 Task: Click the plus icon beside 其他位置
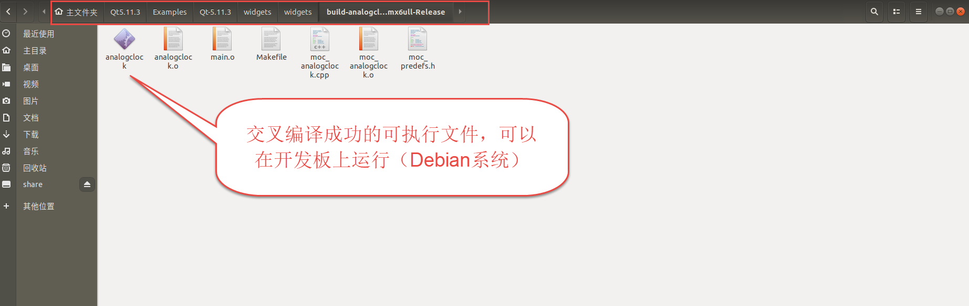[6, 206]
